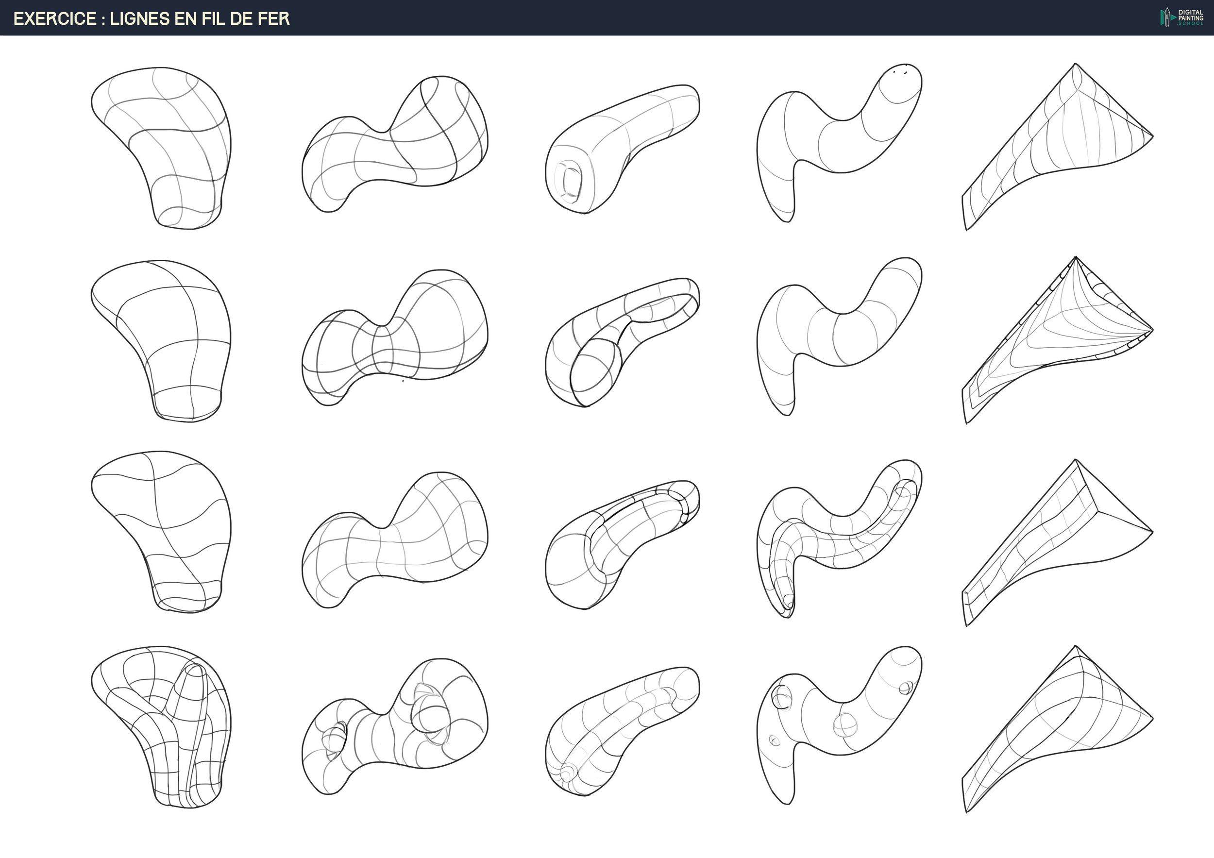Click the Digital Painting School pencil logo
This screenshot has height=858, width=1214.
(x=1167, y=17)
